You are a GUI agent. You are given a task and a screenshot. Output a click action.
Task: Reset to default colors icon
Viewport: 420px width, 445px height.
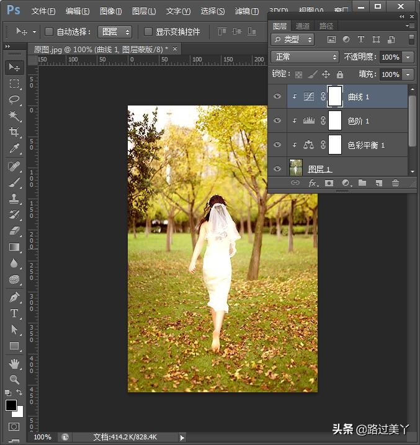(x=8, y=393)
